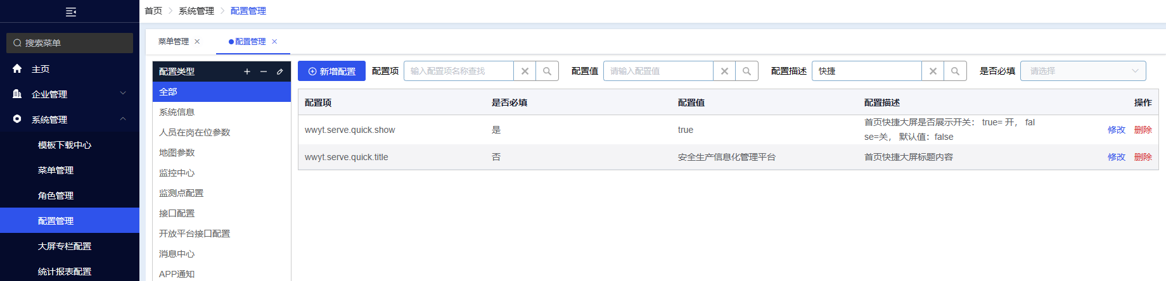The image size is (1166, 281).
Task: Click the wwyt.serve.quick.show cell
Action: coord(350,130)
